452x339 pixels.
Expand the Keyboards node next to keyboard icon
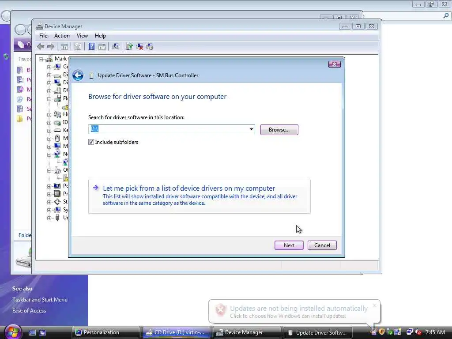coord(49,131)
